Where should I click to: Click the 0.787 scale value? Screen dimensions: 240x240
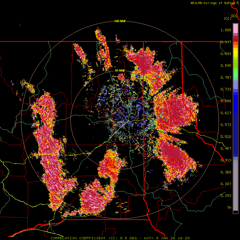[226, 77]
